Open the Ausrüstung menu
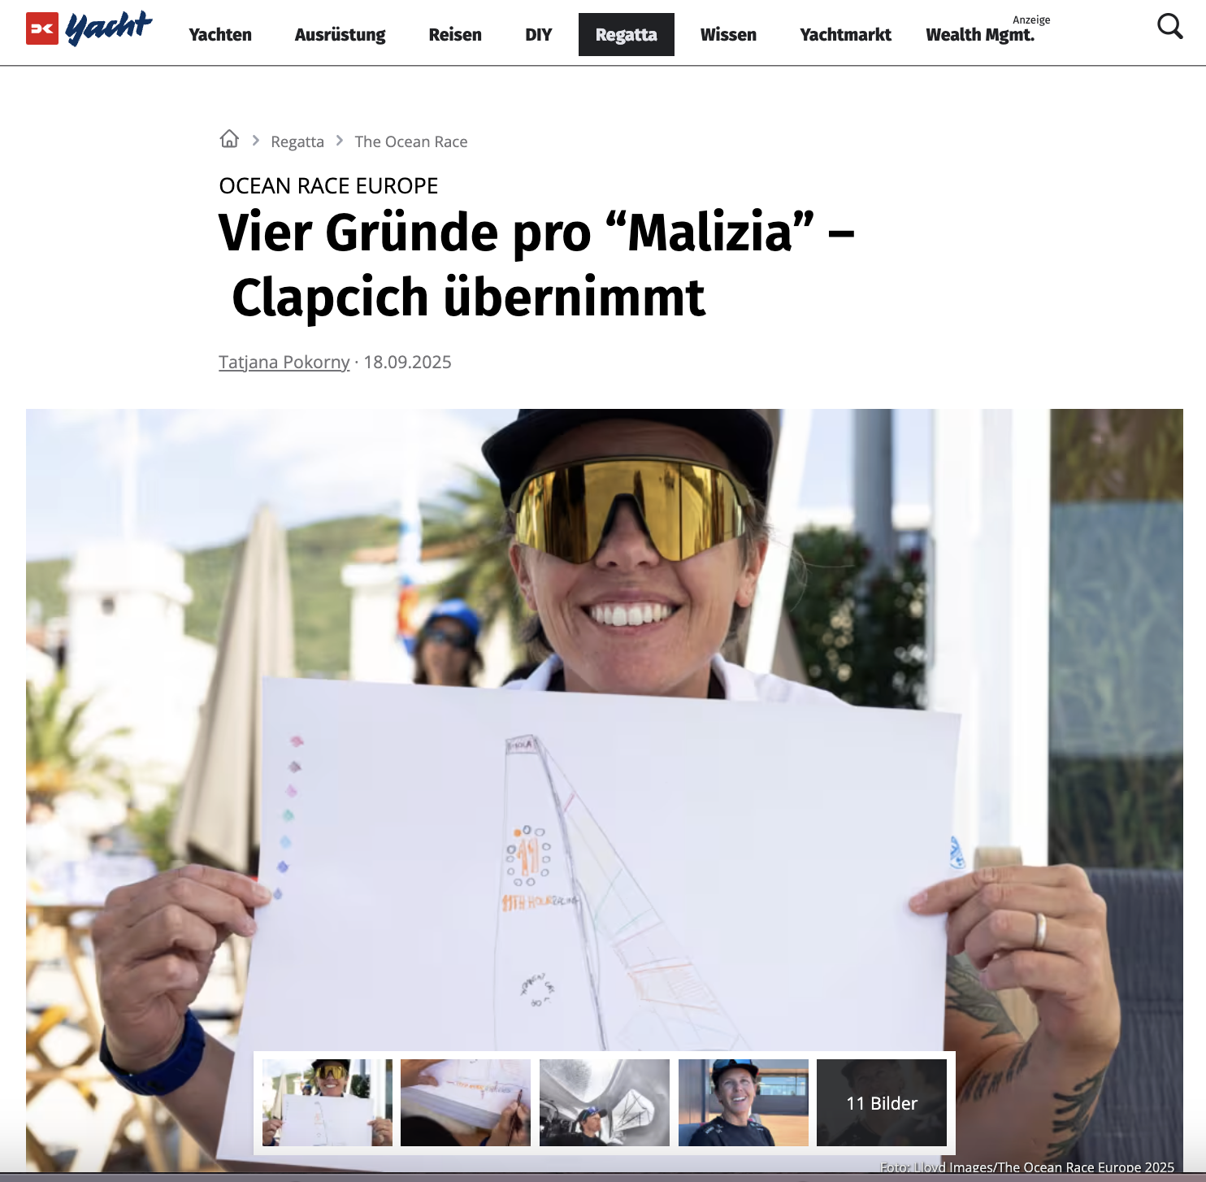The width and height of the screenshot is (1206, 1182). [340, 35]
